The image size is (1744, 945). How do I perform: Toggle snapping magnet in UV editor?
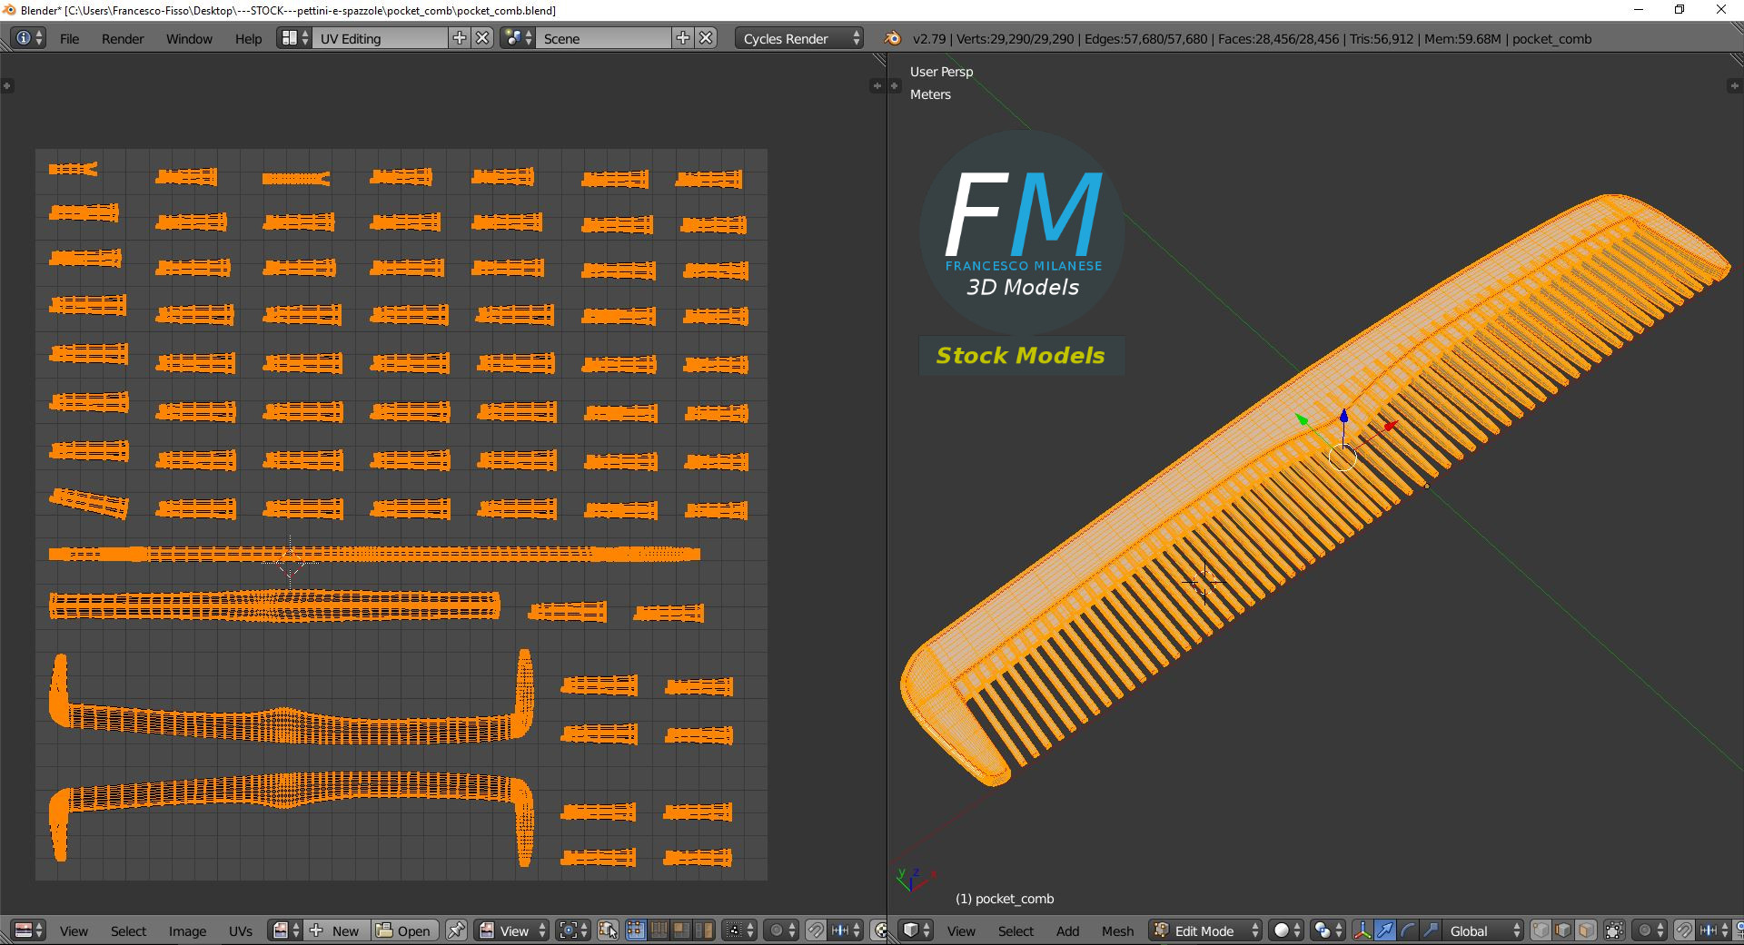coord(816,930)
